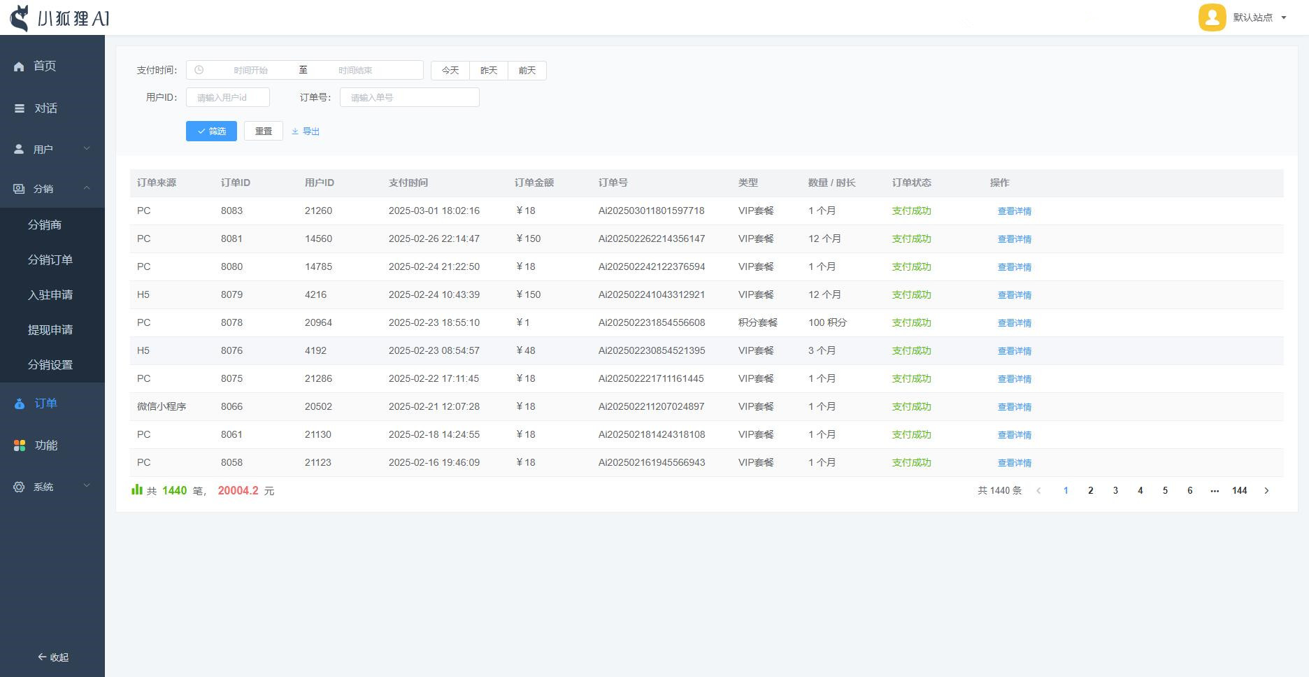Click the fox logo at top left
The width and height of the screenshot is (1309, 677).
coord(20,17)
